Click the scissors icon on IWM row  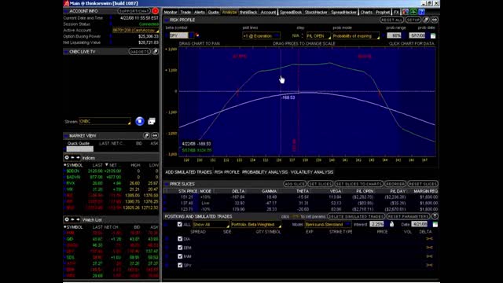pos(429,256)
